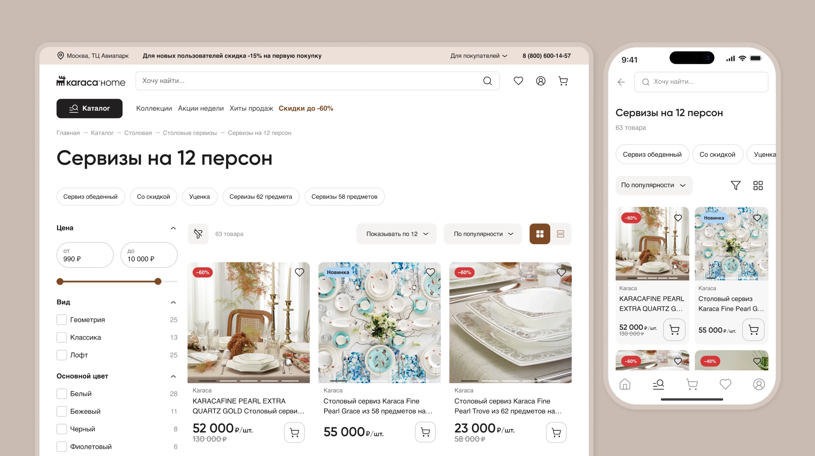Switch to list view layout icon
This screenshot has height=456, width=815.
click(561, 234)
